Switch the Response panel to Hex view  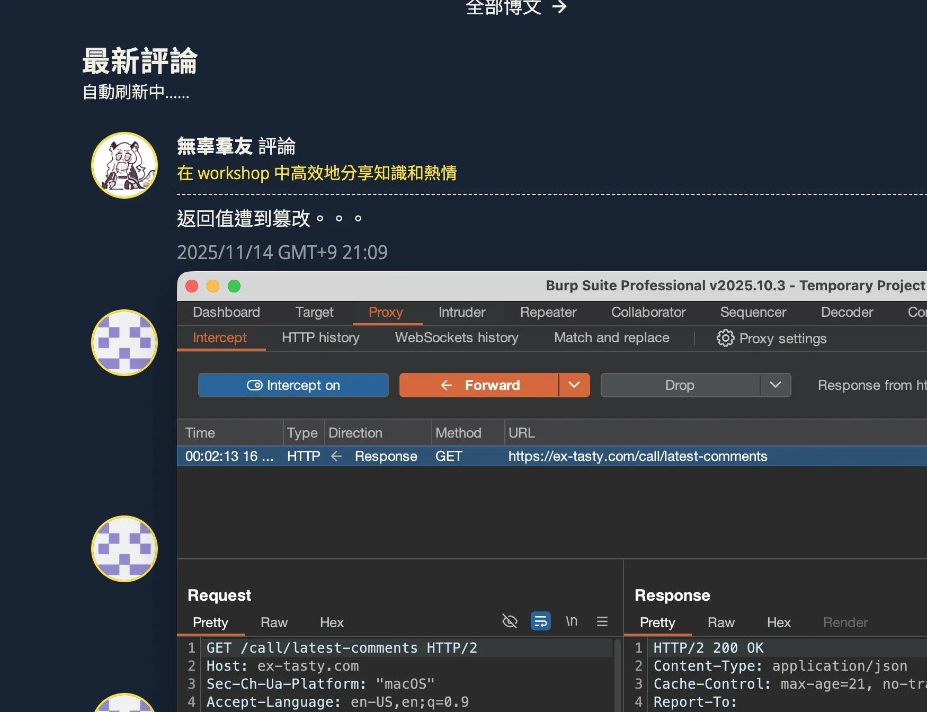(779, 623)
